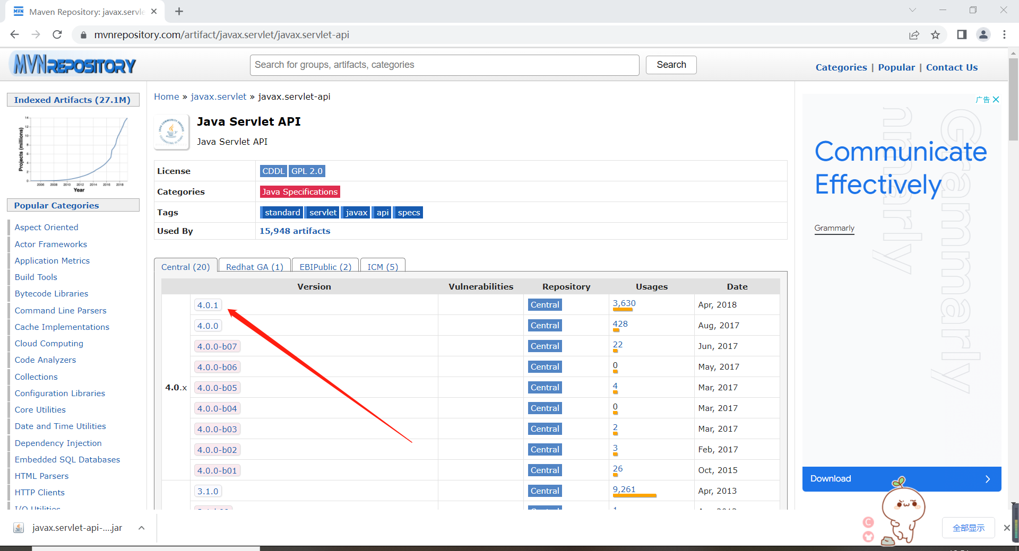Close the Grammarly ad with X
The image size is (1019, 551).
click(996, 99)
